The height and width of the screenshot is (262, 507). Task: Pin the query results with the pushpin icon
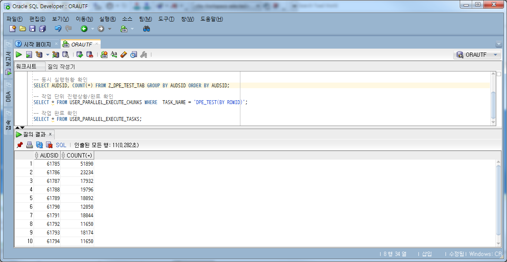19,145
